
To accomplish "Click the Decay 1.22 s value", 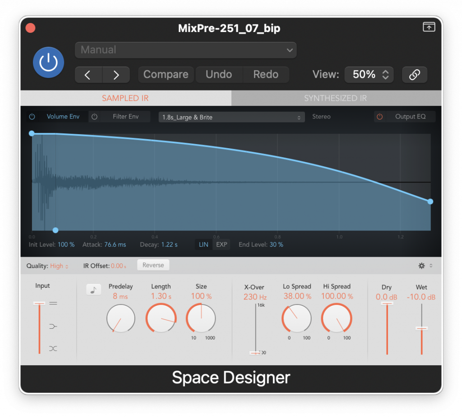I will pos(170,245).
